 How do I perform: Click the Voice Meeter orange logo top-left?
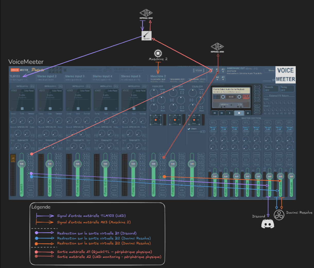tap(19, 70)
